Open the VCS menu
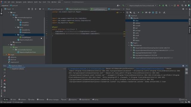 [49, 2]
